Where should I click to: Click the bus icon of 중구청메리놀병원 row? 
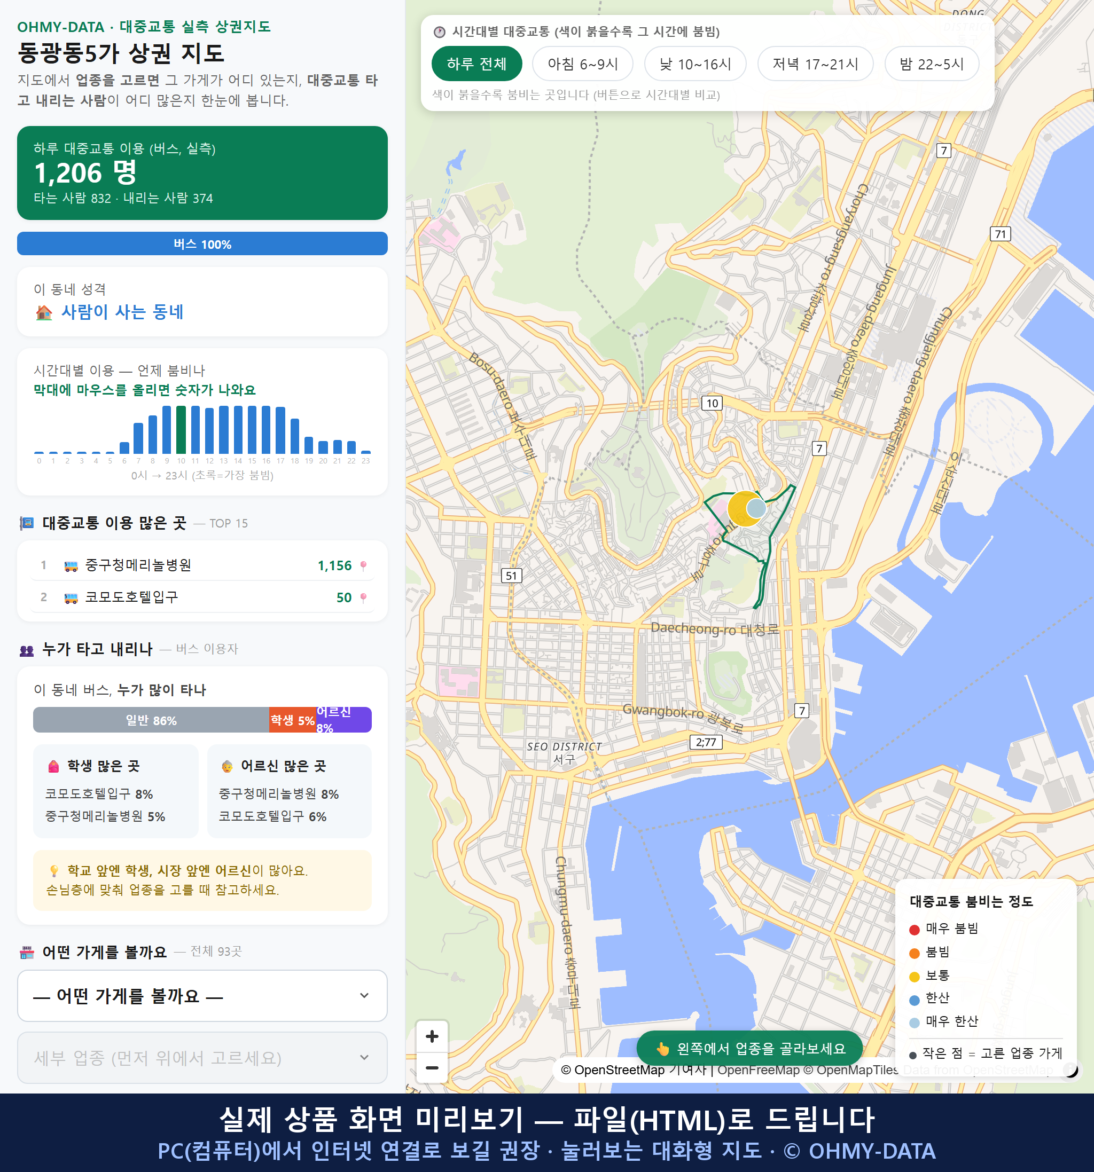[x=71, y=566]
